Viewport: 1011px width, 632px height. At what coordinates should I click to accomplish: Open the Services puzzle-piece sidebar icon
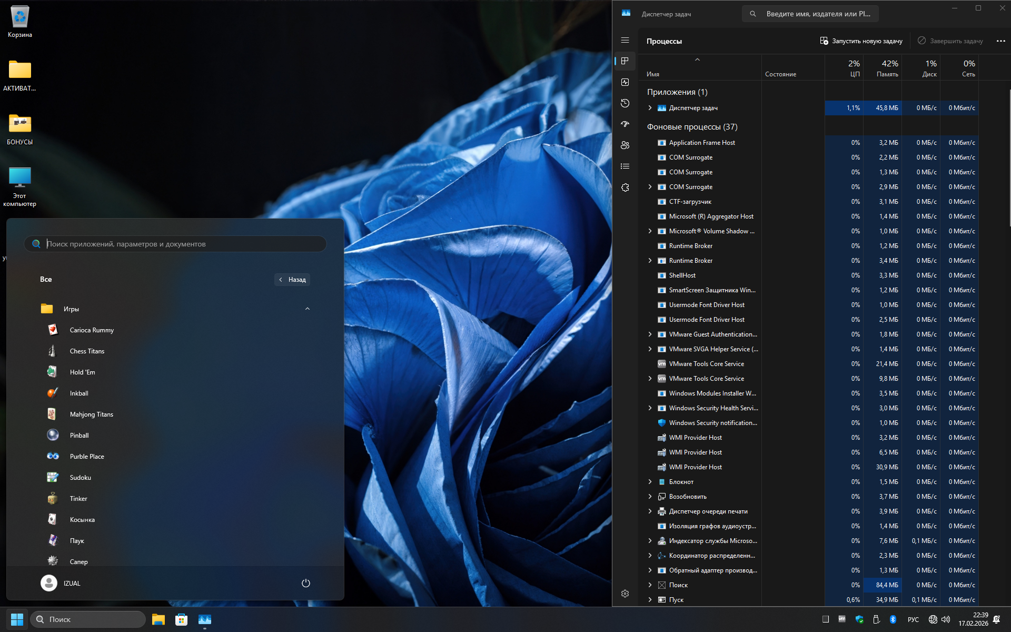pos(625,187)
